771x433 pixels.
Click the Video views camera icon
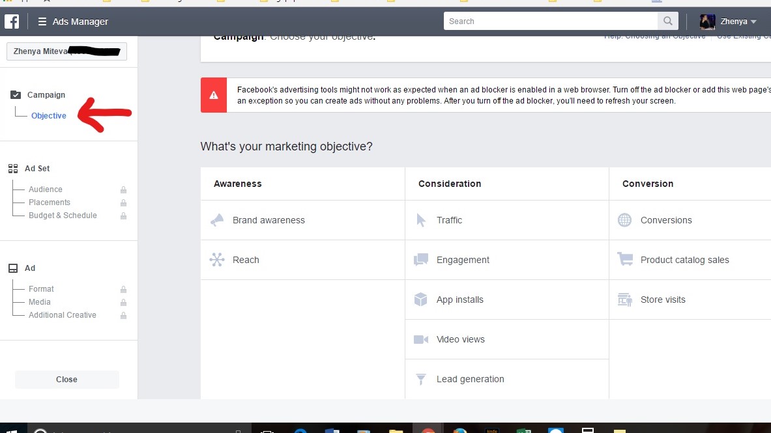click(x=421, y=339)
